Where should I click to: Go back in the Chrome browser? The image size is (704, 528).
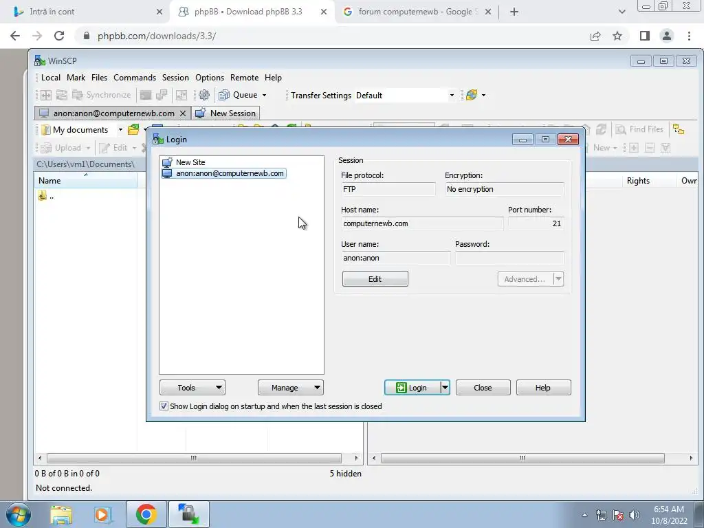click(x=15, y=36)
